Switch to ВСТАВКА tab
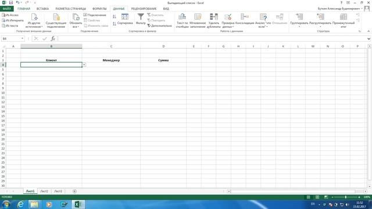Viewport: 372px width, 209px height. (42, 9)
